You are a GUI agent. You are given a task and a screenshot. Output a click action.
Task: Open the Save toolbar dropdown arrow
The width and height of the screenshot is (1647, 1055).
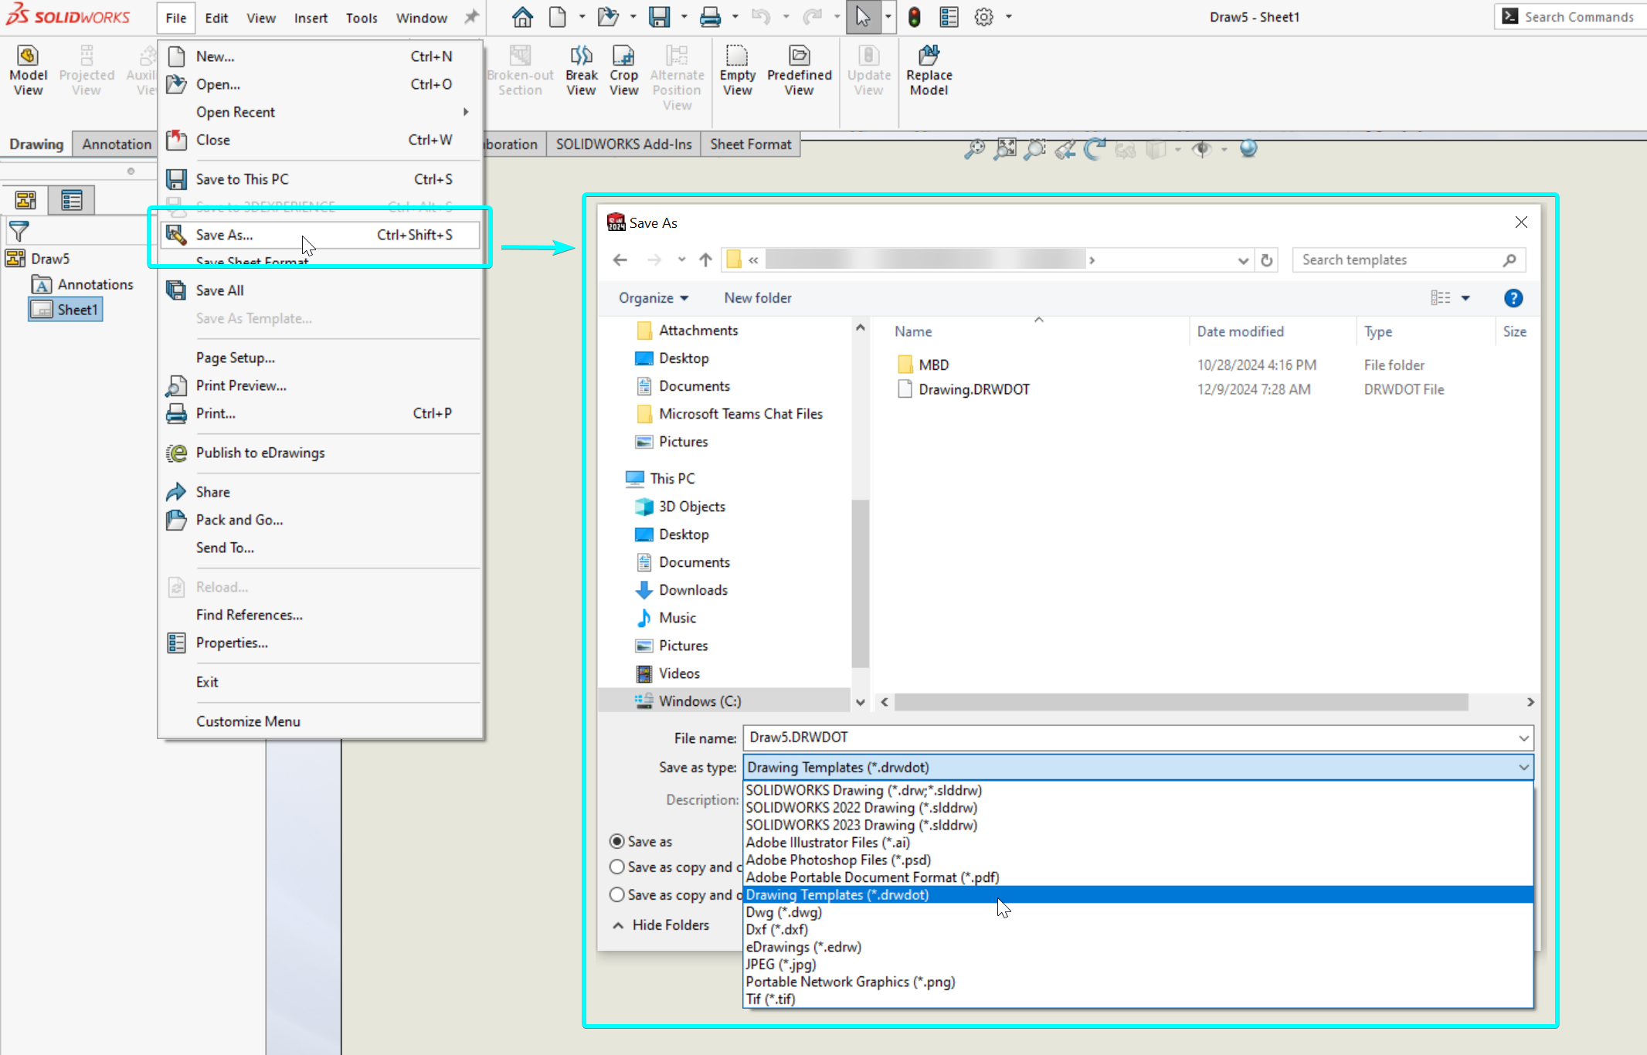point(684,17)
